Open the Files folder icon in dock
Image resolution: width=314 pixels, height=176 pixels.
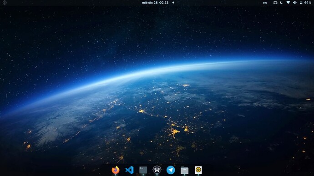pyautogui.click(x=184, y=170)
